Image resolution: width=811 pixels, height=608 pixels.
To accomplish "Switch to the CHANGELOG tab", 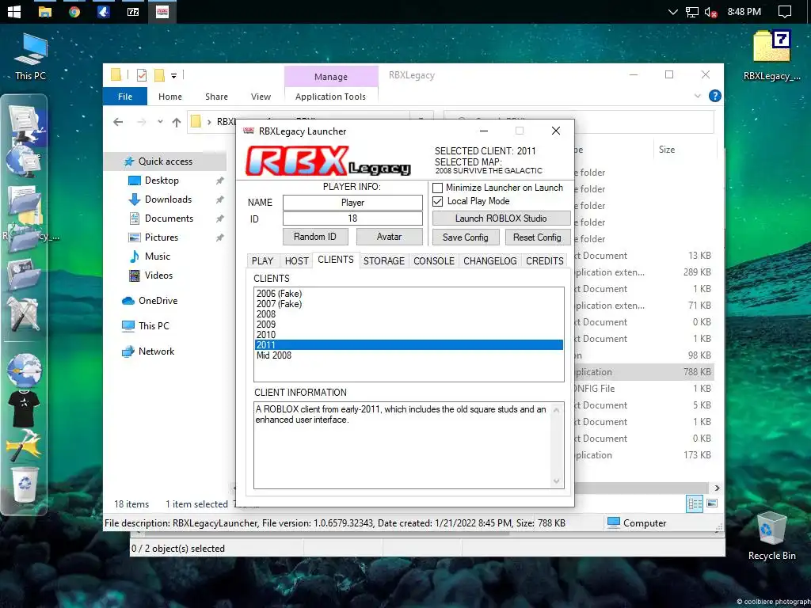I will [489, 261].
